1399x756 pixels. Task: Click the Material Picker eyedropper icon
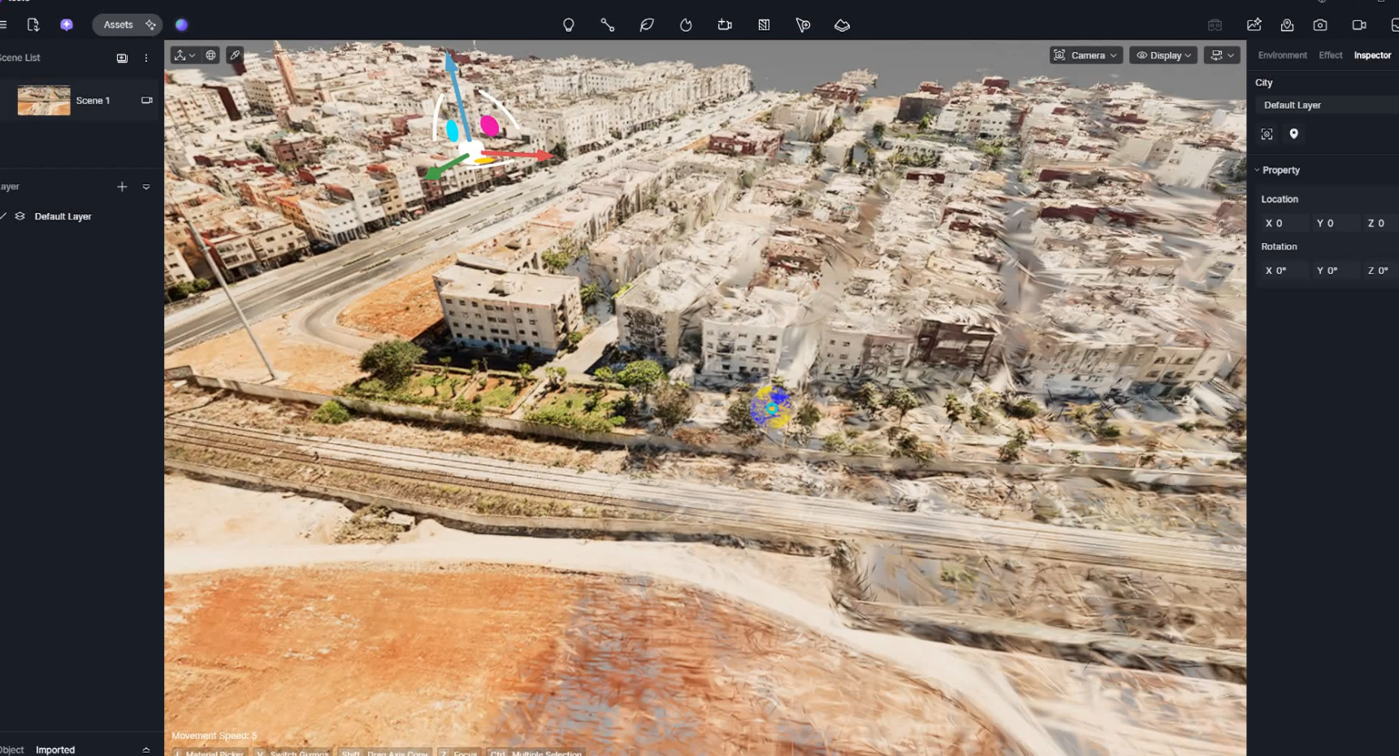pyautogui.click(x=235, y=55)
